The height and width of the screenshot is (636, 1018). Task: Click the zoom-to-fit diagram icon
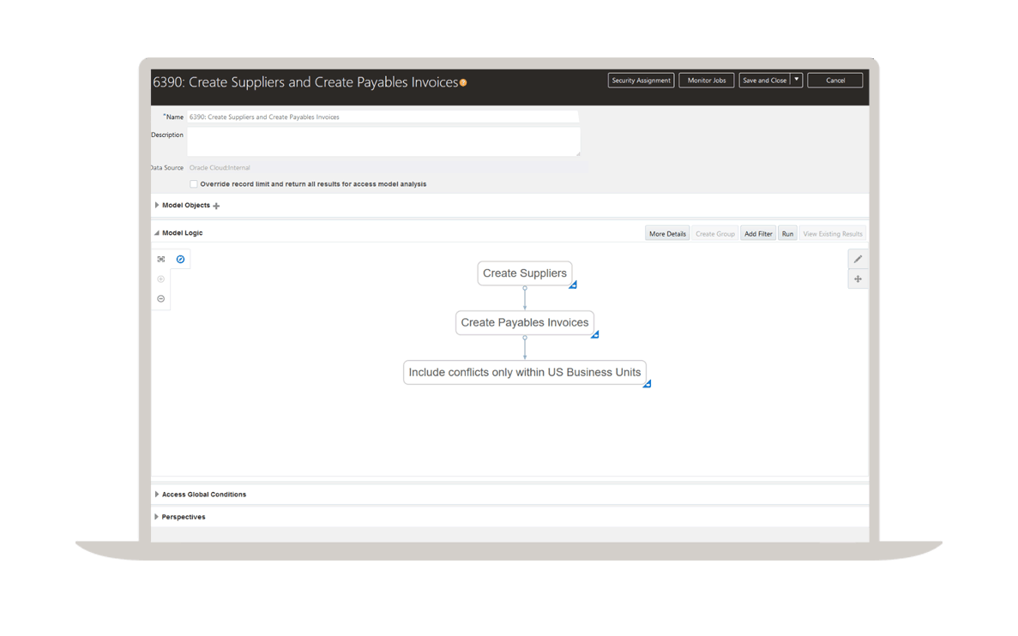tap(161, 259)
